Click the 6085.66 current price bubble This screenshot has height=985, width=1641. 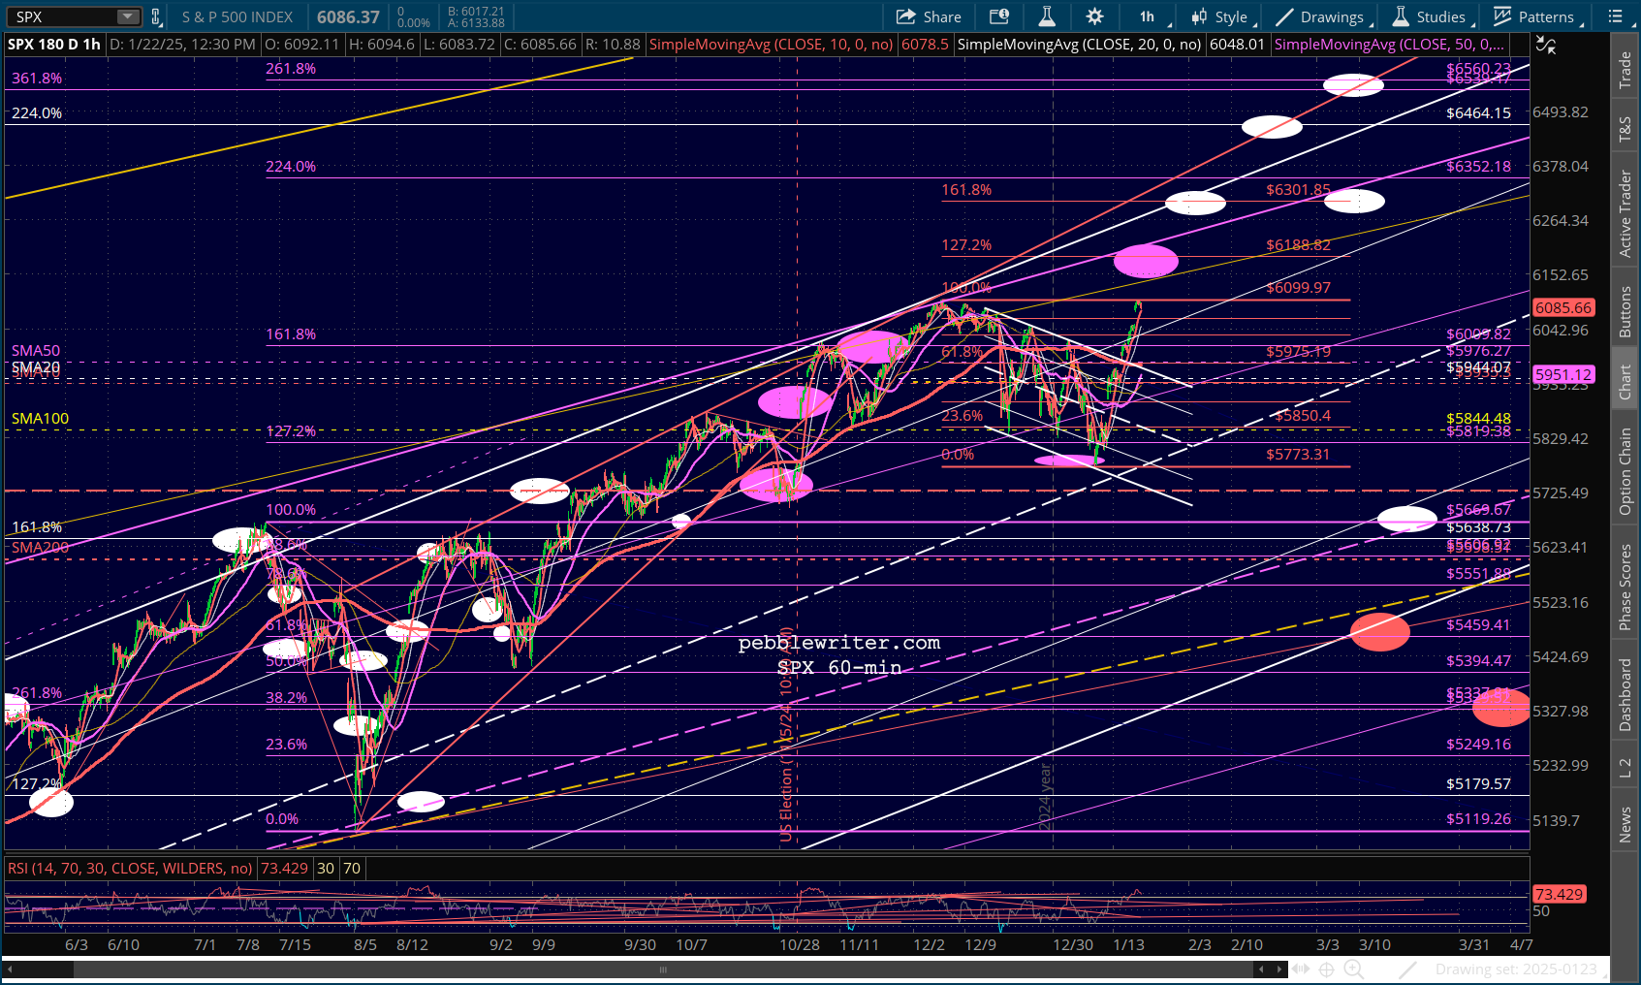click(1562, 307)
